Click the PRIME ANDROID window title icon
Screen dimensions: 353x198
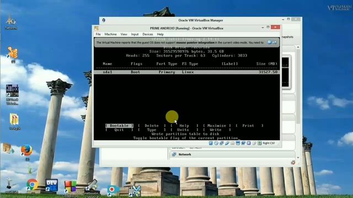pos(97,28)
